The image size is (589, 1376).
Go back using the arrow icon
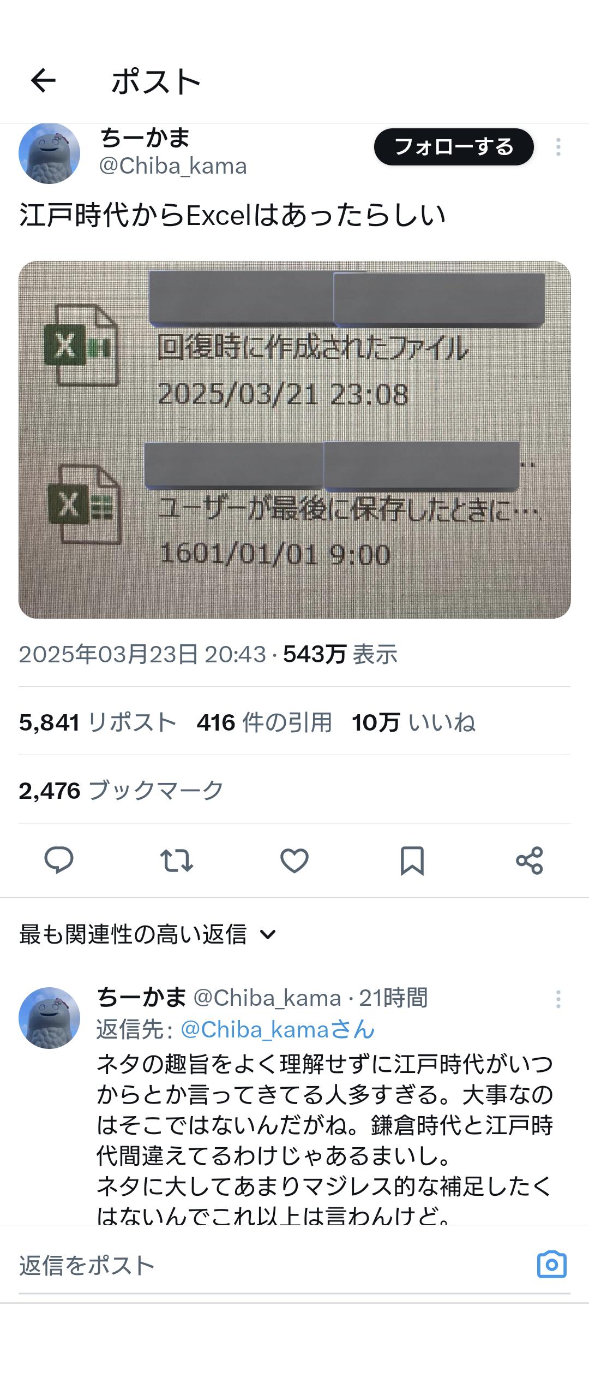click(x=43, y=81)
